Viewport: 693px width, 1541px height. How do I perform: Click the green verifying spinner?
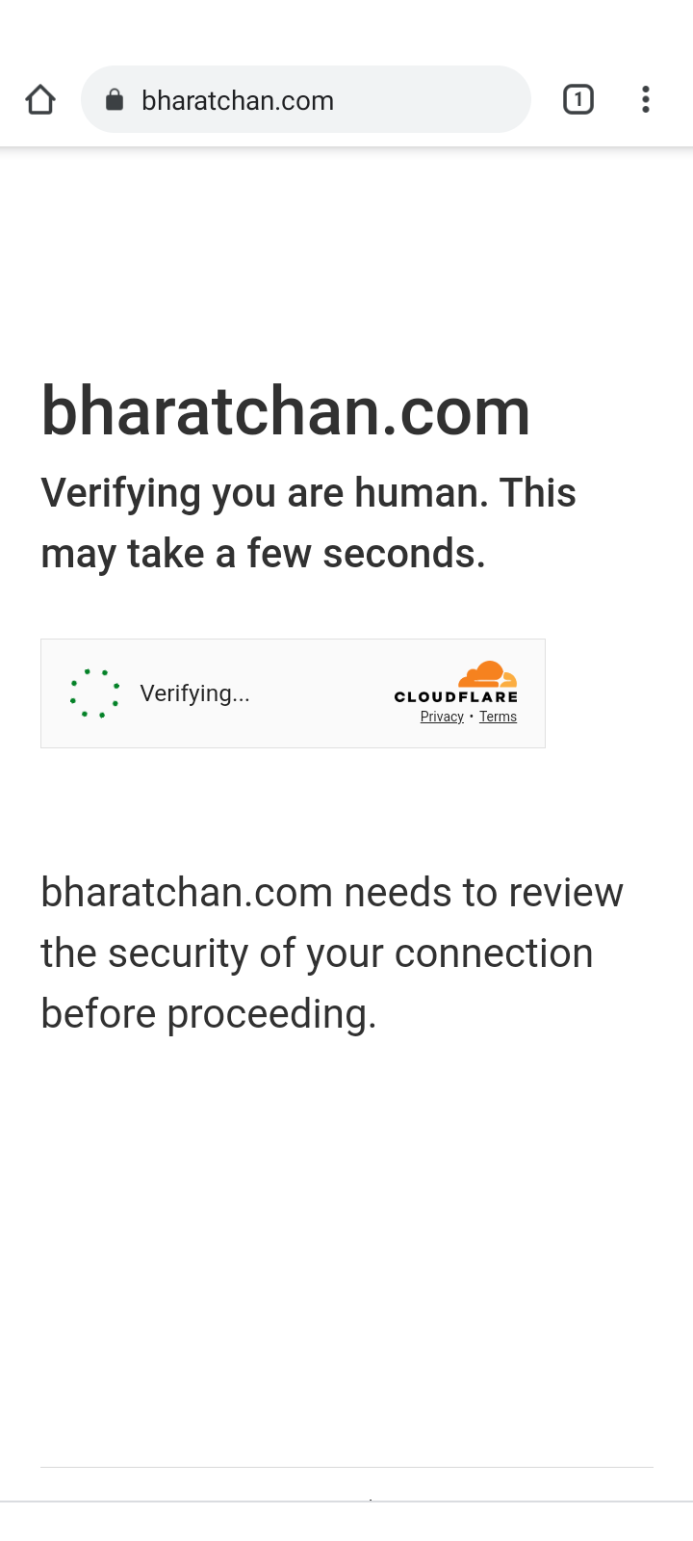[x=94, y=693]
